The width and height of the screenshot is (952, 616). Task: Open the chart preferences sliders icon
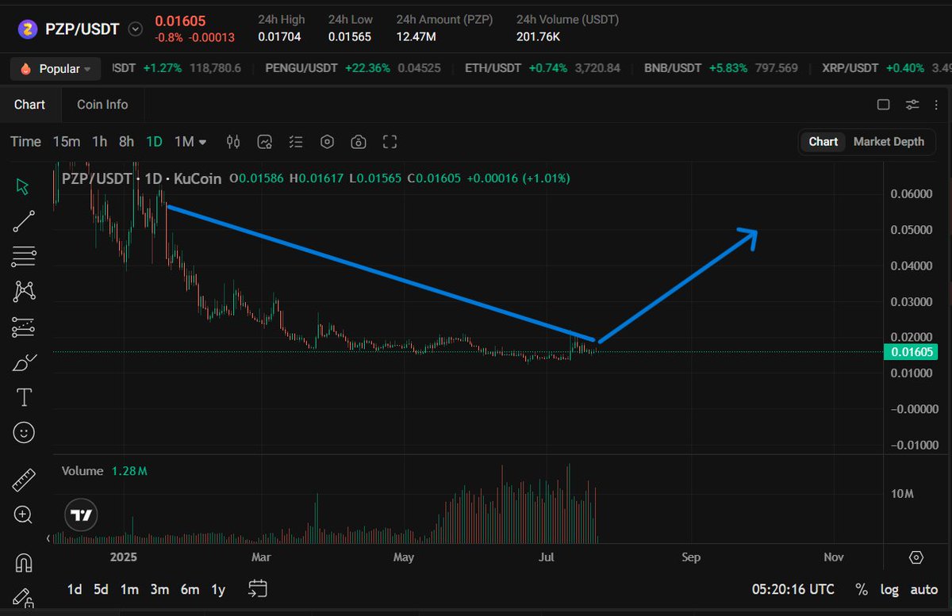[x=912, y=105]
